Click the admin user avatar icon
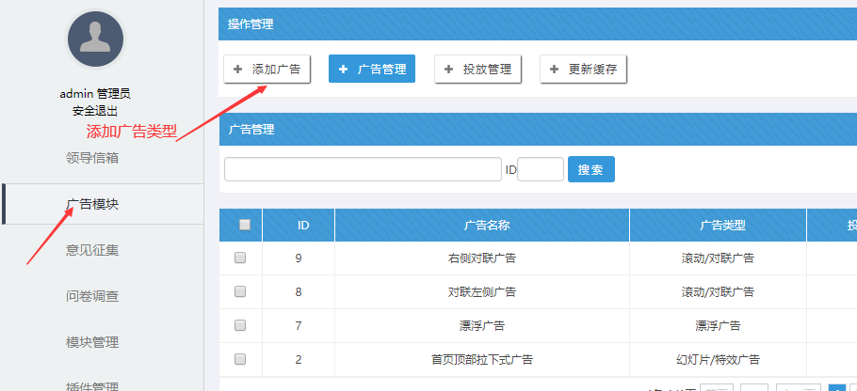 (x=95, y=39)
